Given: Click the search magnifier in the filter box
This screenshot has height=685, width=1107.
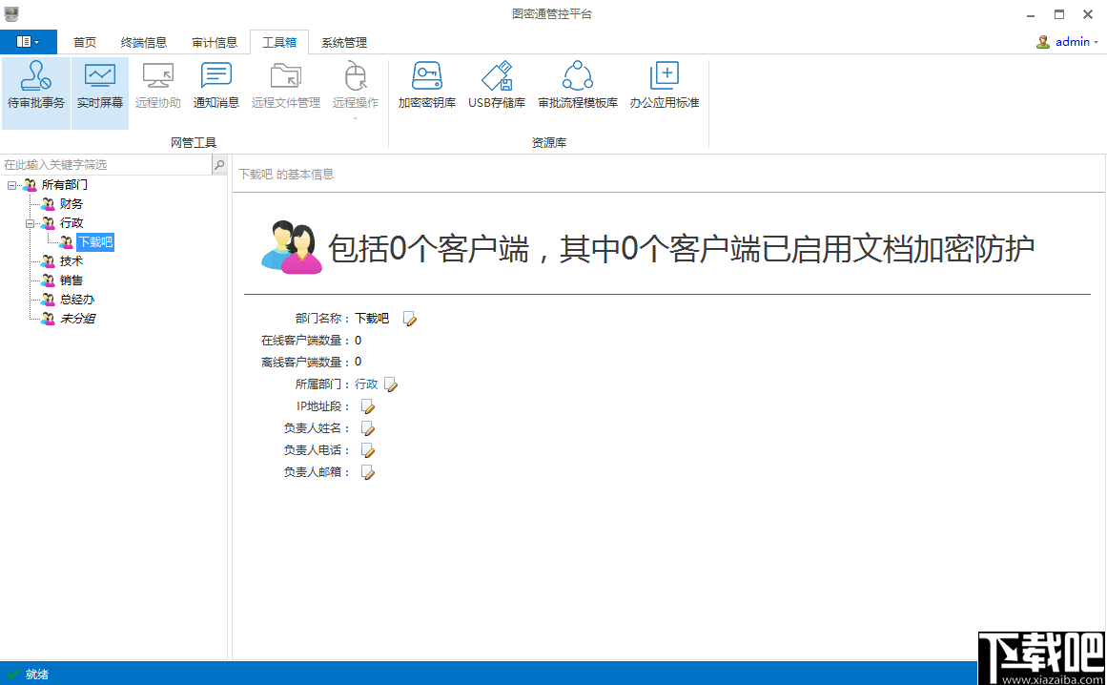Looking at the screenshot, I should point(218,164).
